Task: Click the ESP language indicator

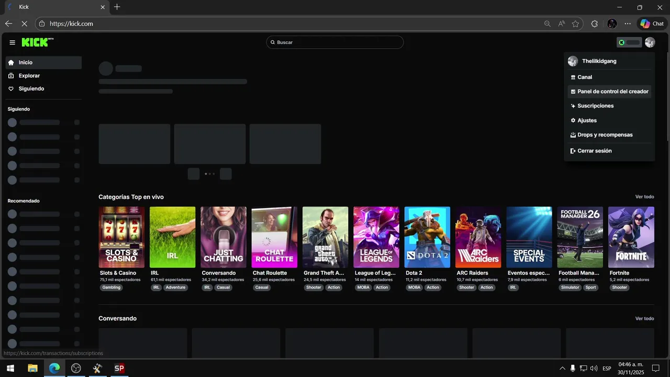Action: [x=607, y=369]
